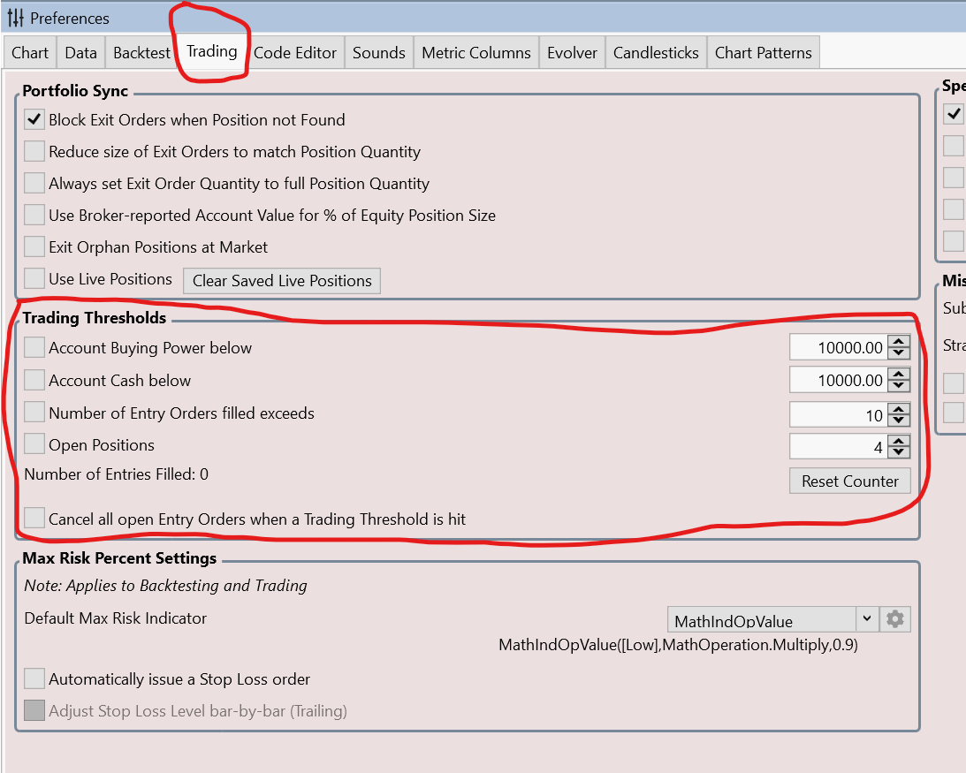The height and width of the screenshot is (773, 966).
Task: Decrease Account Cash below value with down arrow
Action: tap(899, 386)
